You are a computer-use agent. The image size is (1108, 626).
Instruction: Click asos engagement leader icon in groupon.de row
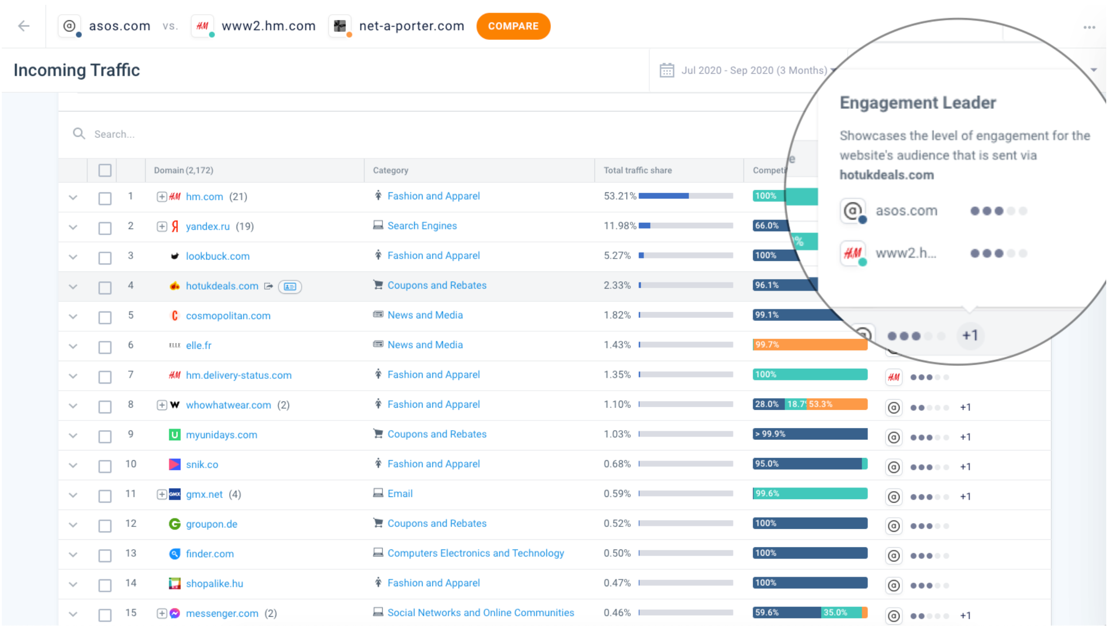point(893,526)
